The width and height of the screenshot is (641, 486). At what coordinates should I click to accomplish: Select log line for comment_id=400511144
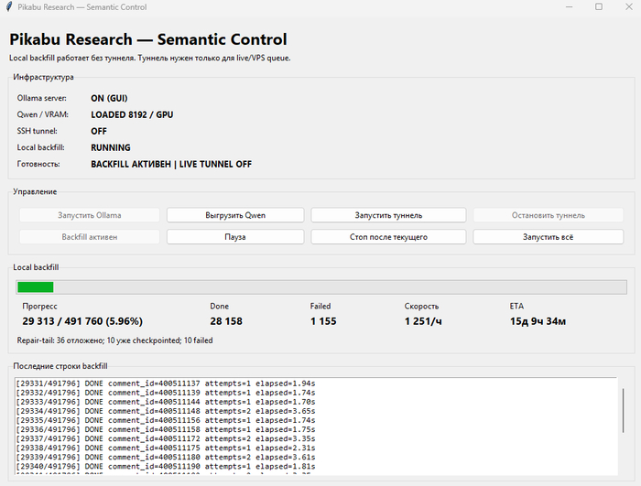tap(166, 402)
